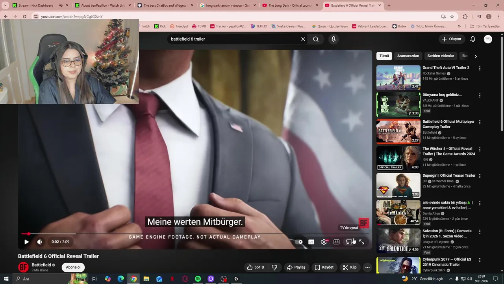Open YouTube account avatar menu
Viewport: 504px width, 284px height.
[488, 39]
